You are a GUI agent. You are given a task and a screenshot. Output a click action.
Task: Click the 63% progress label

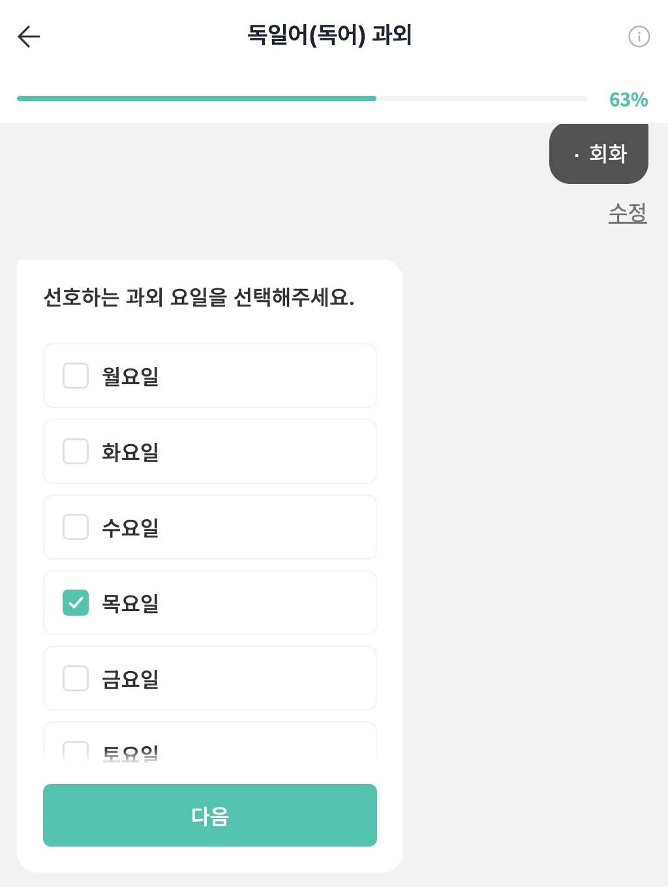click(628, 100)
